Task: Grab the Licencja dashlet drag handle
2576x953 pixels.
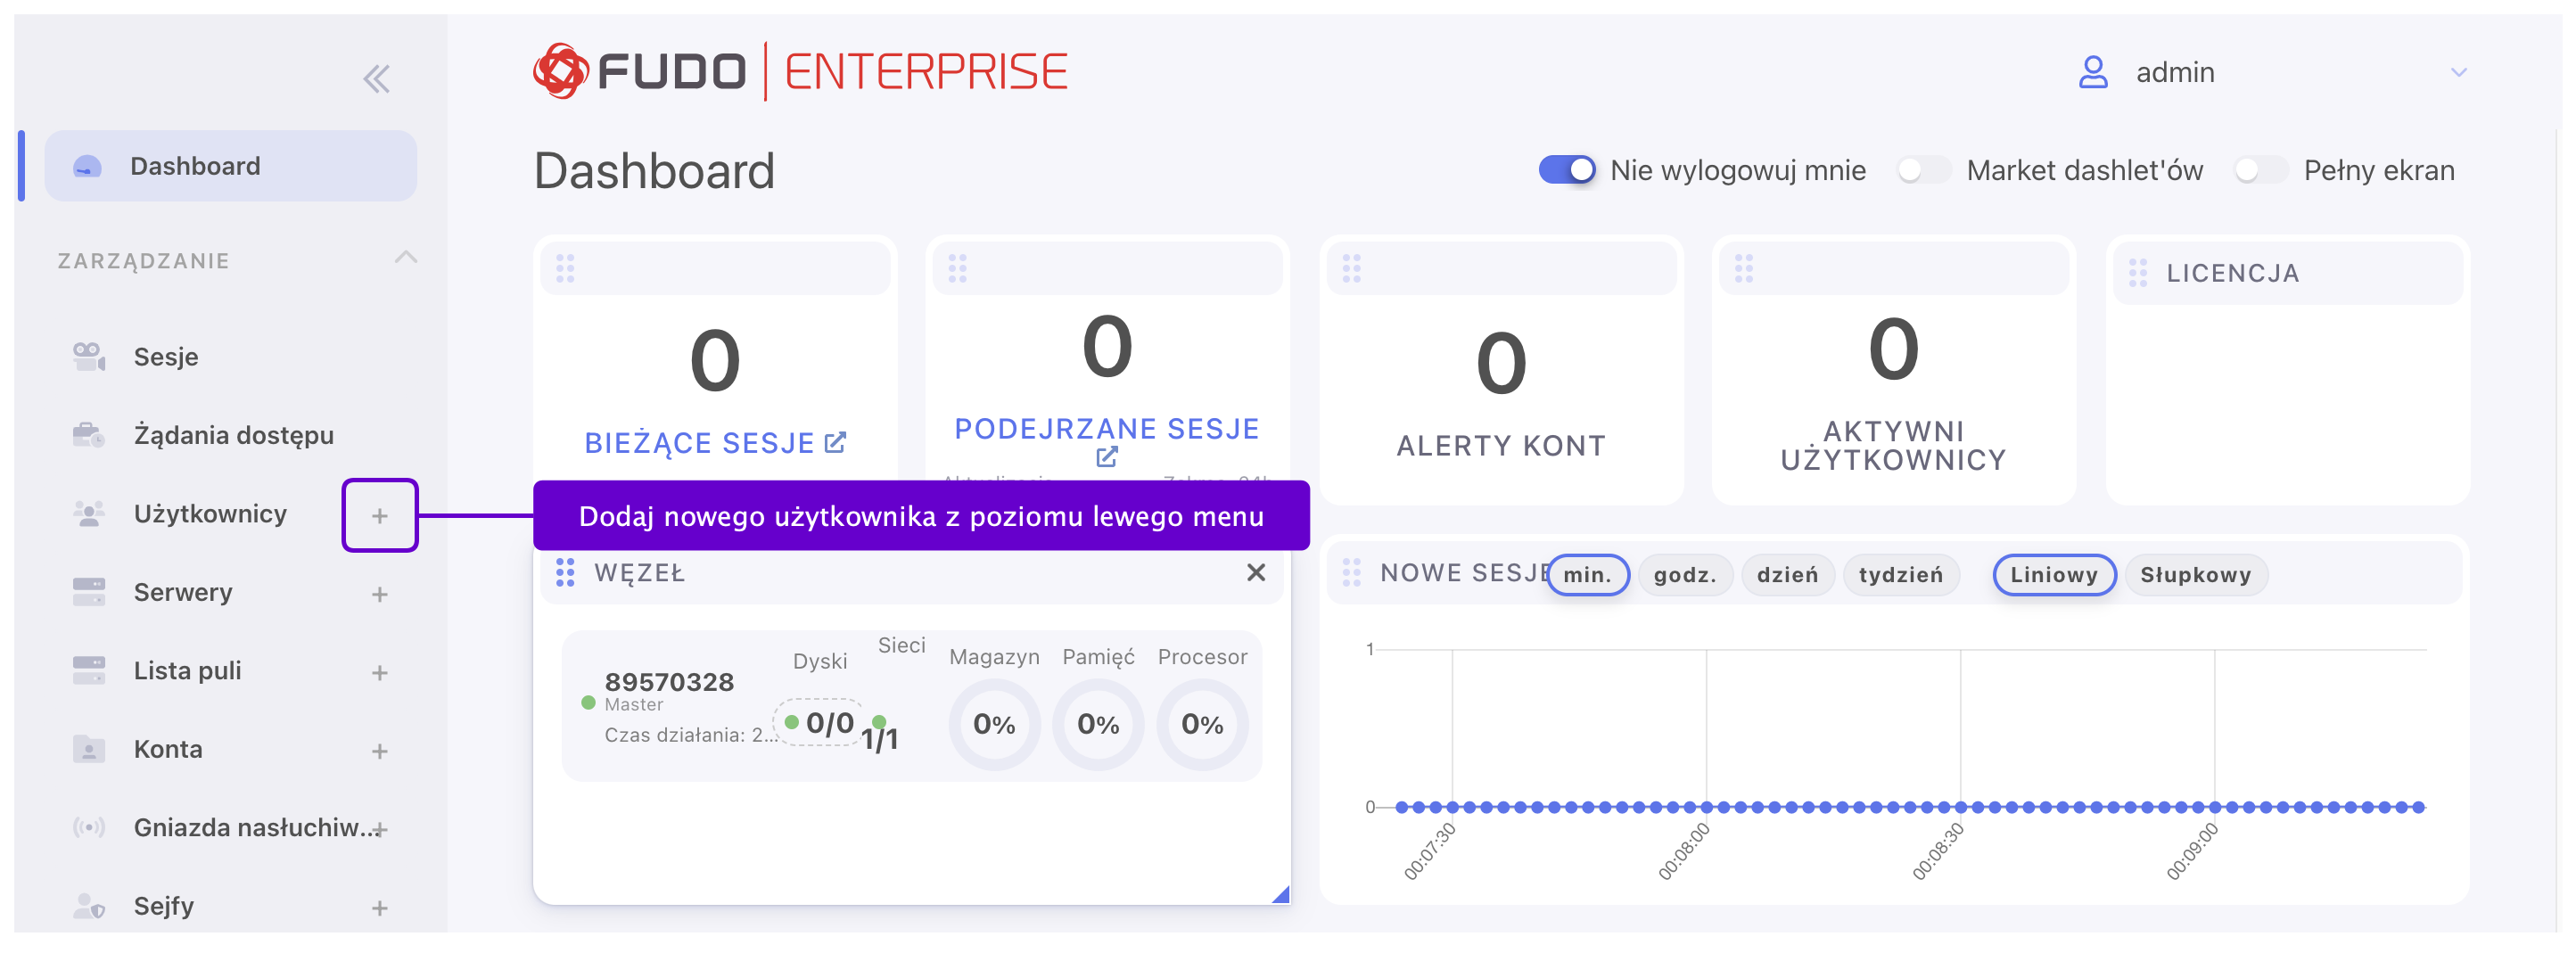Action: click(2138, 273)
